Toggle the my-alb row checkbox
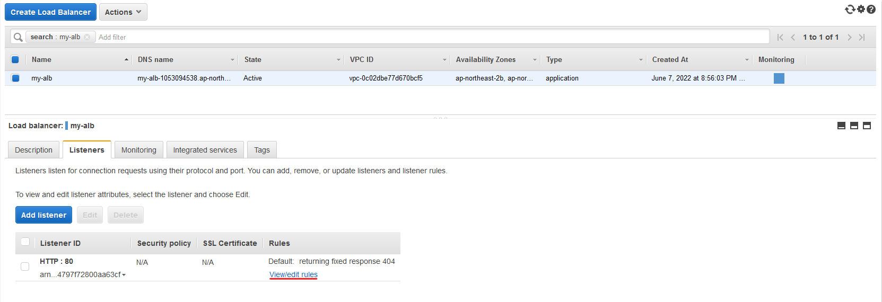 tap(15, 78)
